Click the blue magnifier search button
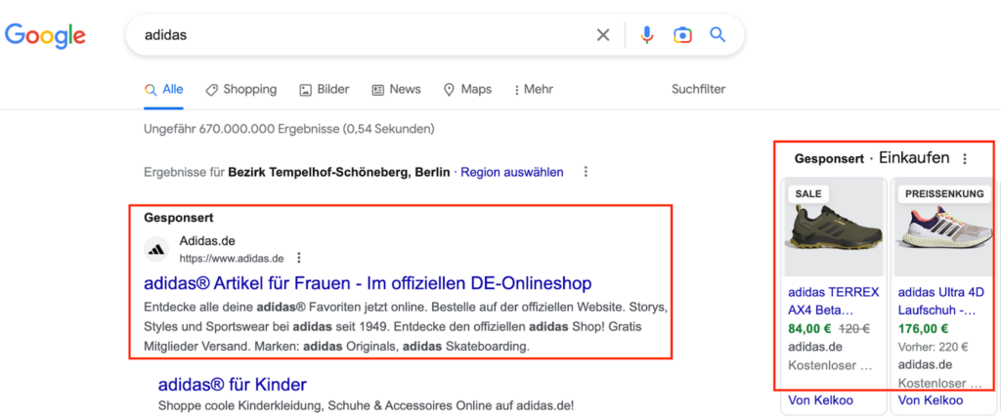 pyautogui.click(x=718, y=34)
